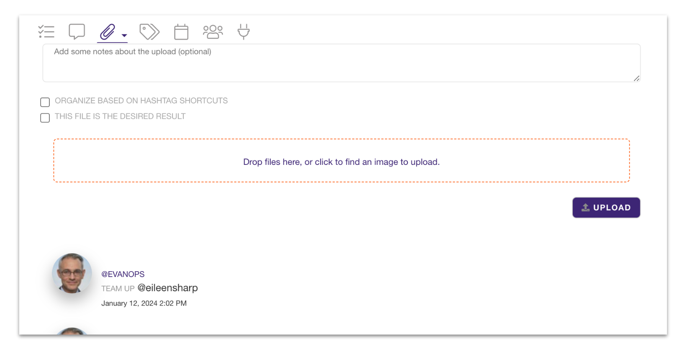This screenshot has width=687, height=354.
Task: Open the checklist tasks icon
Action: point(46,32)
